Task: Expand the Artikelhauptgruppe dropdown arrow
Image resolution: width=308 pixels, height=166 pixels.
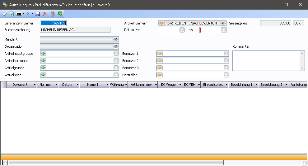Action: [116, 54]
